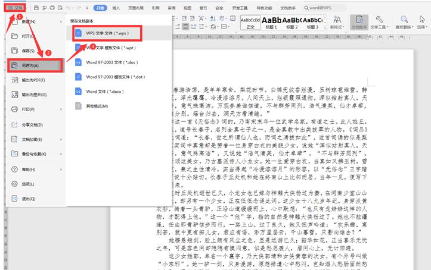Click the justify alignment icon
The height and width of the screenshot is (270, 431).
186,27
